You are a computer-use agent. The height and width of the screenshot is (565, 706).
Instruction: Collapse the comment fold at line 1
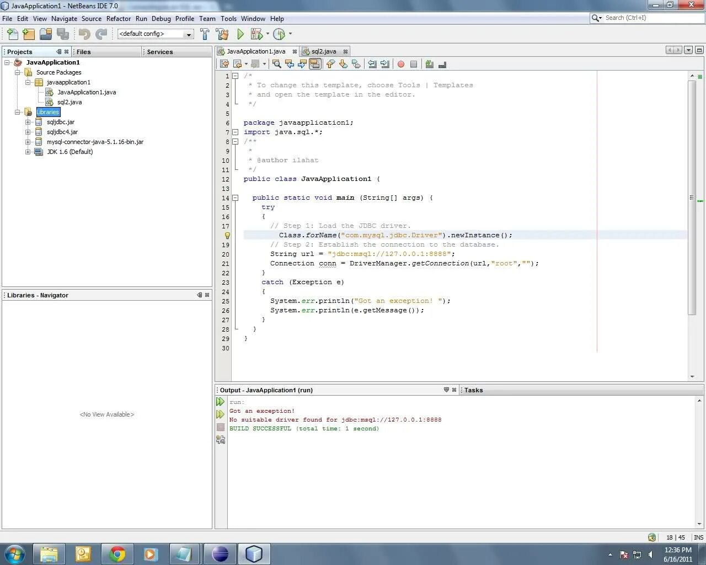tap(235, 76)
